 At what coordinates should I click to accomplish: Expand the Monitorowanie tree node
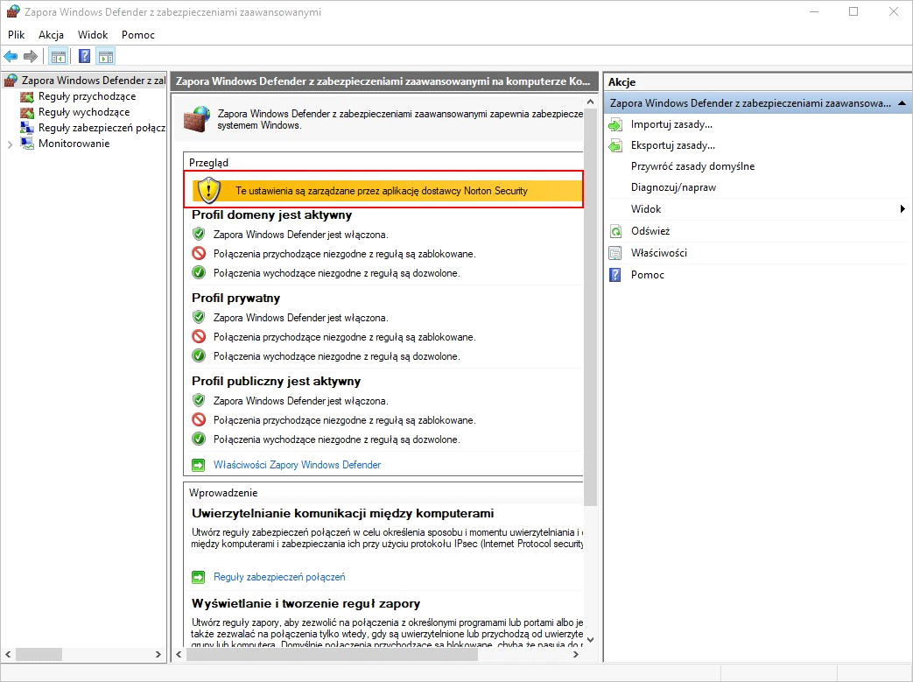[10, 144]
